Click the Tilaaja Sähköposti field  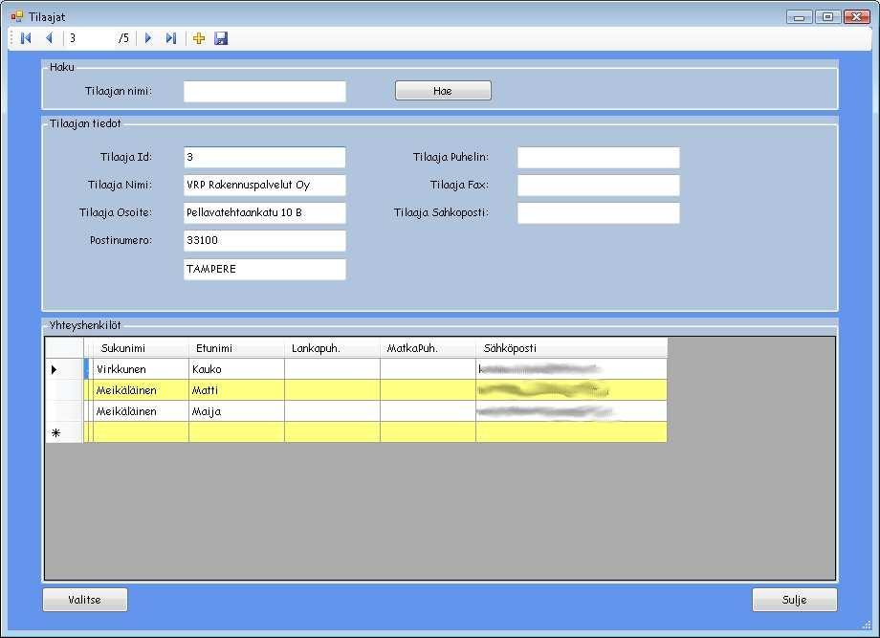[x=598, y=212]
